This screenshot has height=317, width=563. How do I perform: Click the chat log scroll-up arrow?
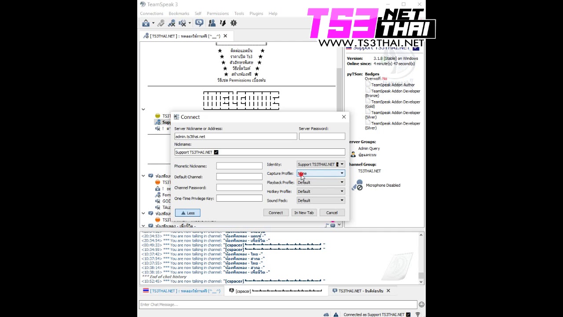click(x=421, y=235)
